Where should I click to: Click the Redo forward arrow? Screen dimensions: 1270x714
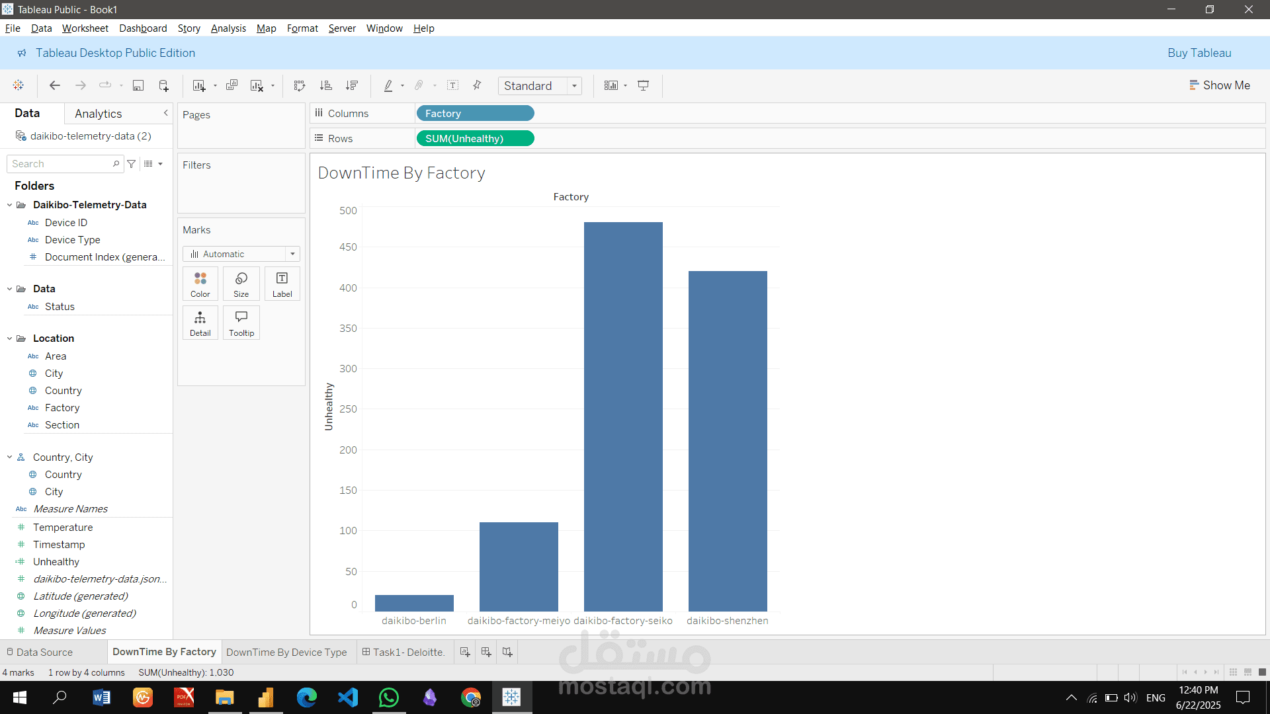point(81,85)
